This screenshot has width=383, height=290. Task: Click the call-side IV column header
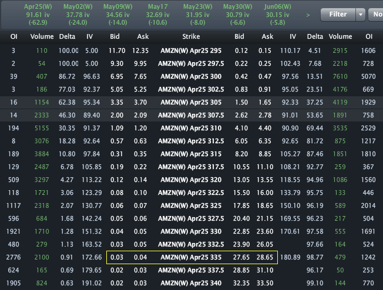(90, 36)
